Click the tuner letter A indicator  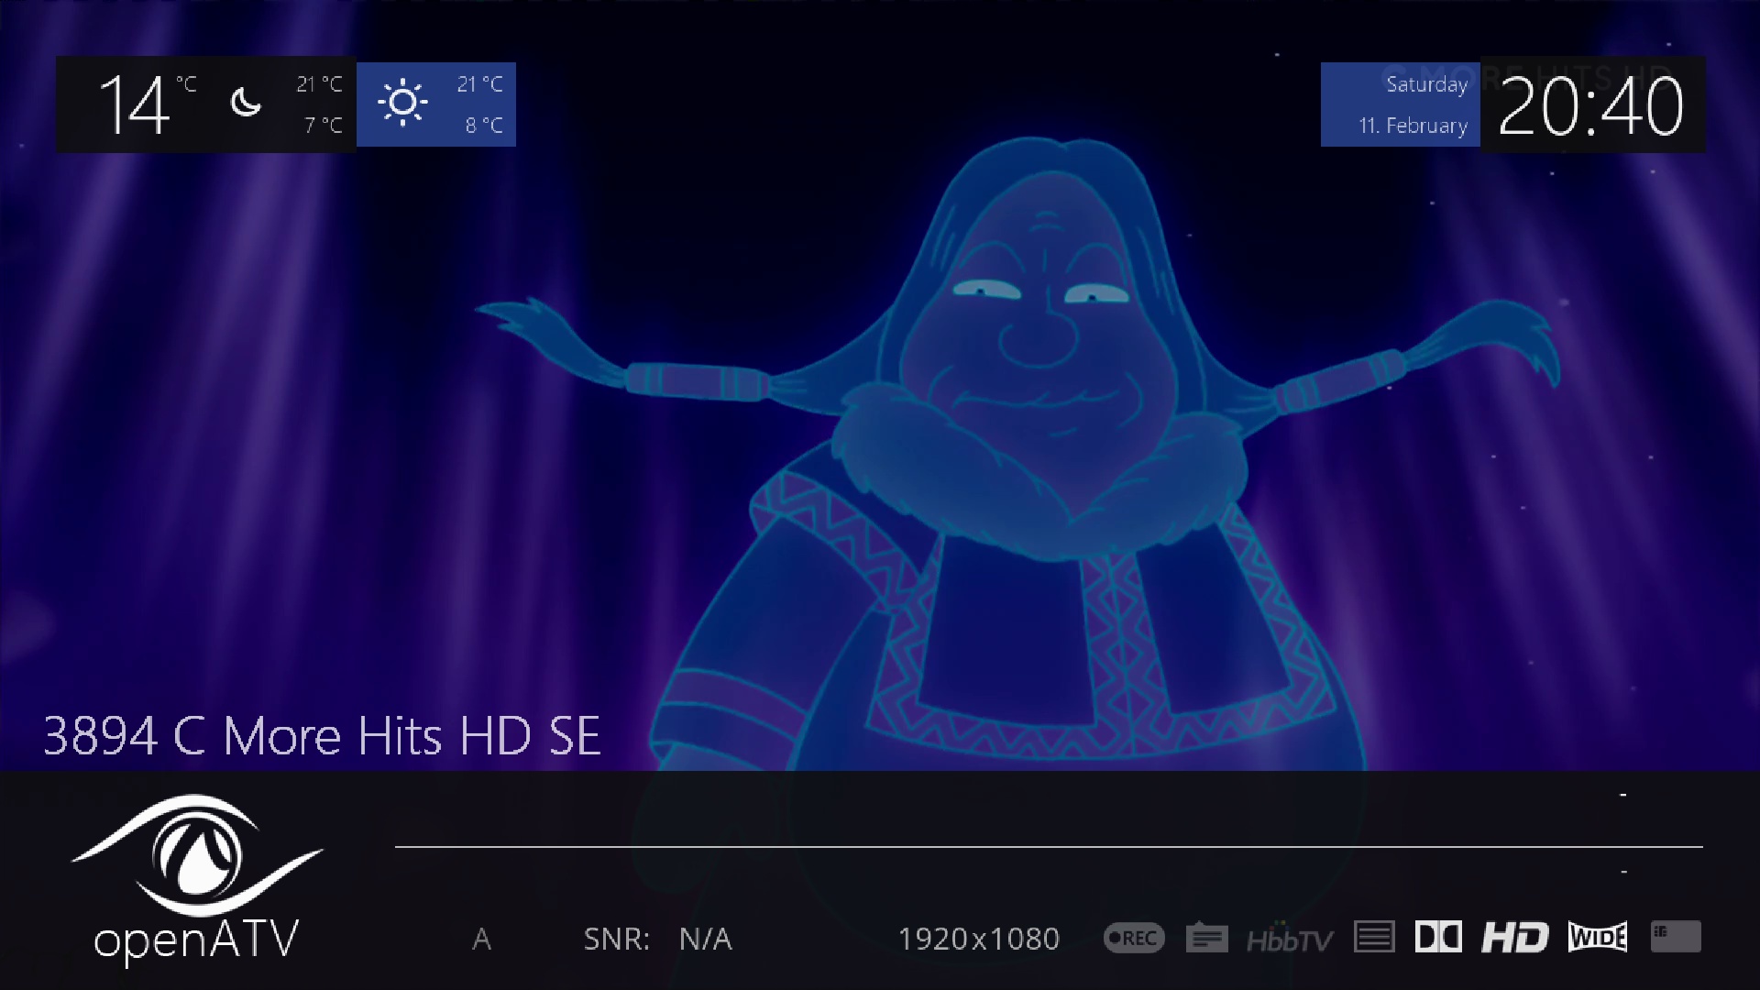coord(481,939)
